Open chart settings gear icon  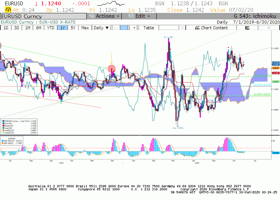pos(269,28)
